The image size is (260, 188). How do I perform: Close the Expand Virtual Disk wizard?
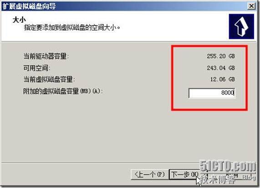coord(251,6)
